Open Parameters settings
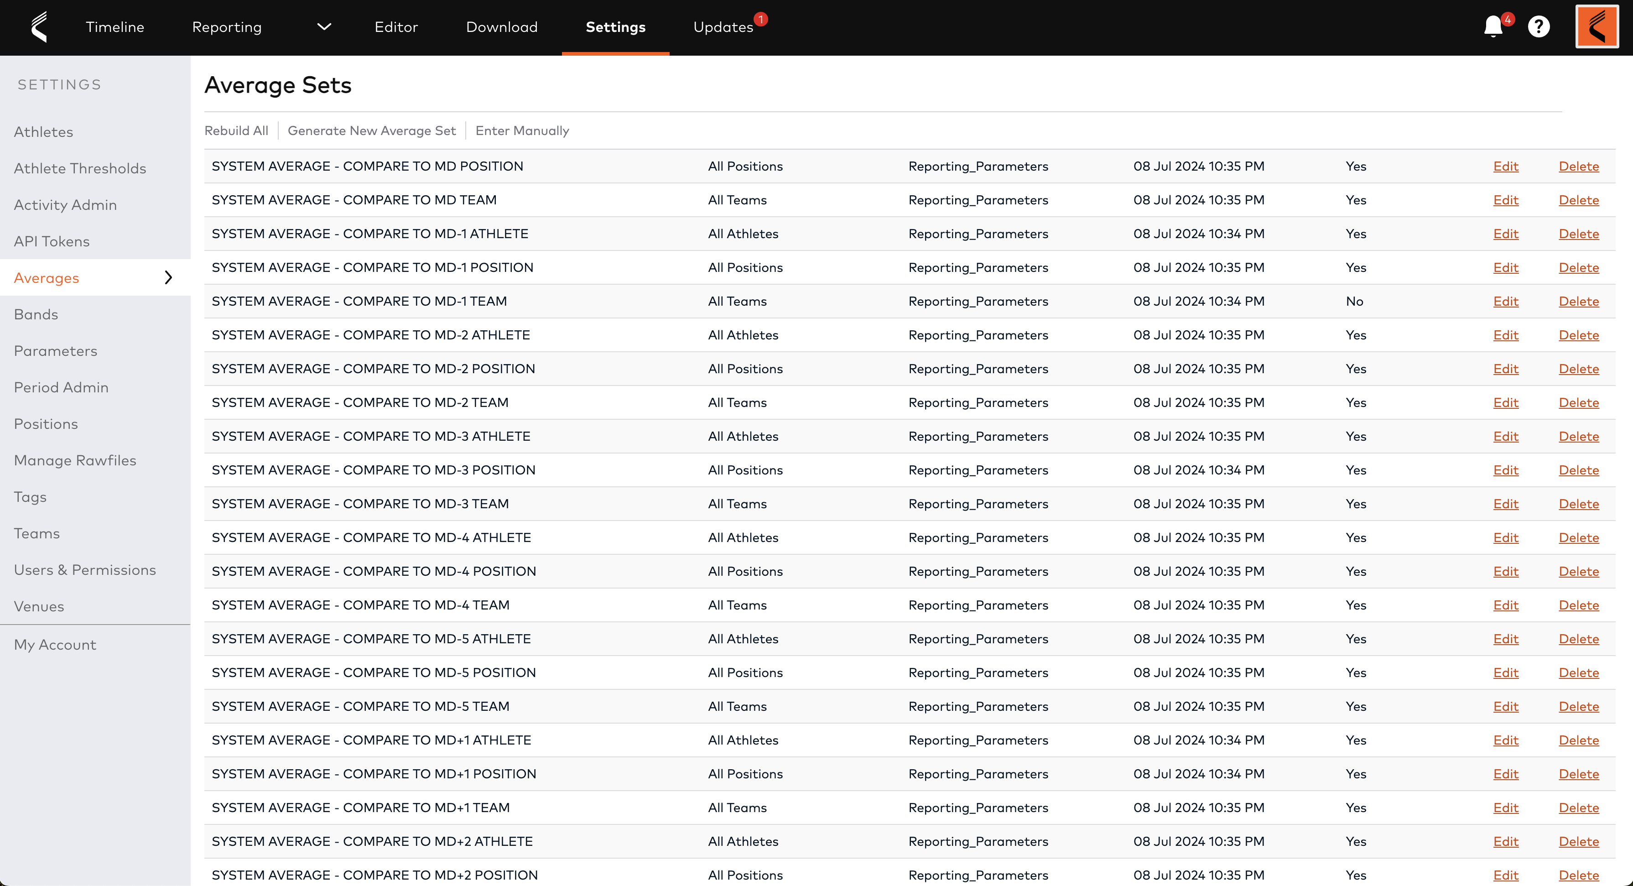 point(56,351)
